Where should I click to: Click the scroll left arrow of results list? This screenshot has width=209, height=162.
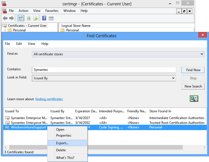[6, 147]
